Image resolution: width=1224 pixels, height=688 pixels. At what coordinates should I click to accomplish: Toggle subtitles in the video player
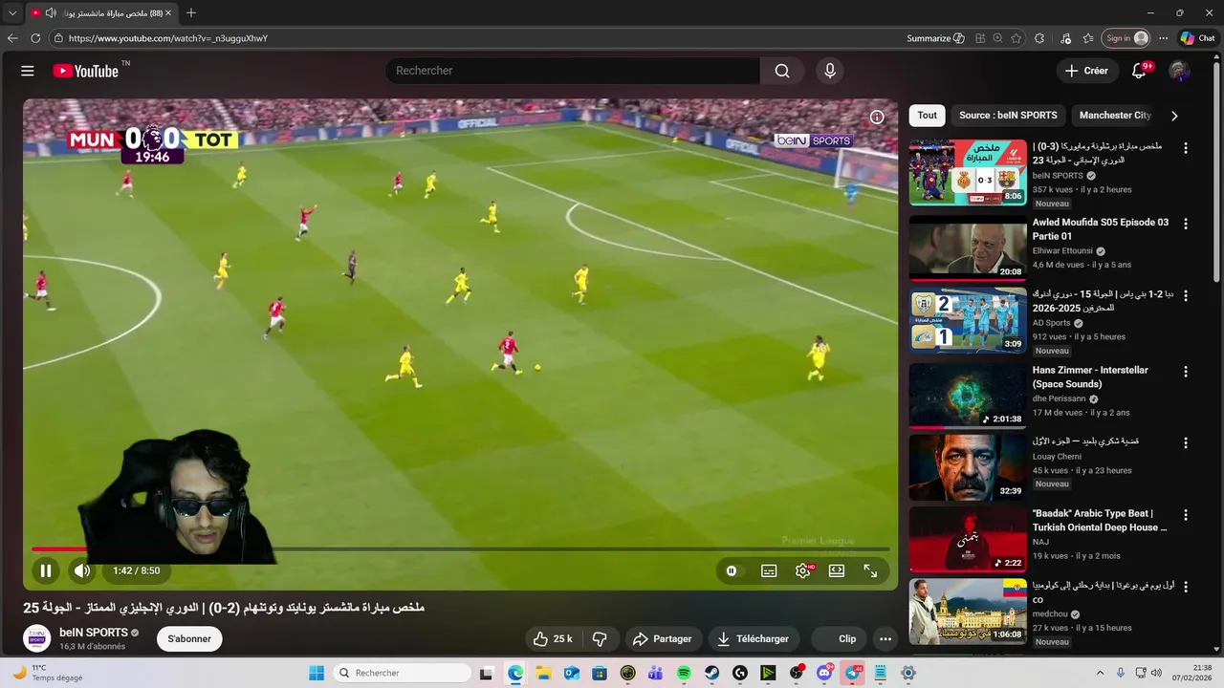(x=769, y=571)
